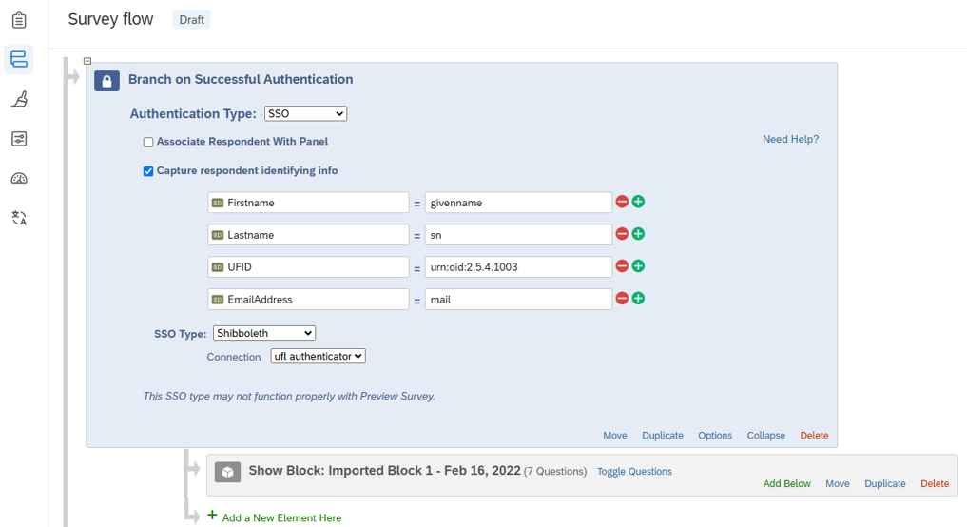Uncheck Capture respondent identifying info
Viewport: 967px width, 527px height.
click(x=148, y=171)
